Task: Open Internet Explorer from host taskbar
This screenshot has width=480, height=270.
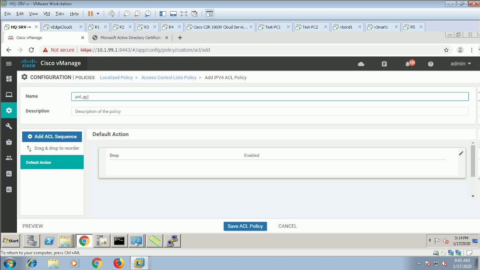Action: point(32,263)
